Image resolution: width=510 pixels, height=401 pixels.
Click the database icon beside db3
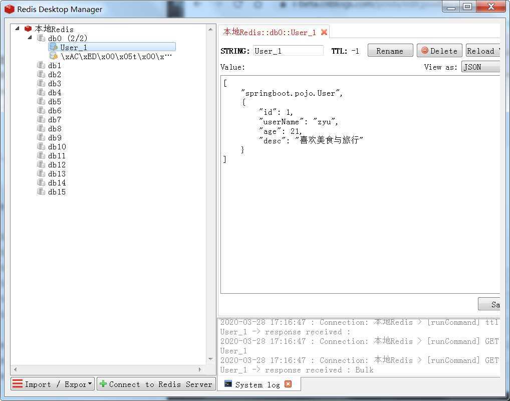(41, 83)
